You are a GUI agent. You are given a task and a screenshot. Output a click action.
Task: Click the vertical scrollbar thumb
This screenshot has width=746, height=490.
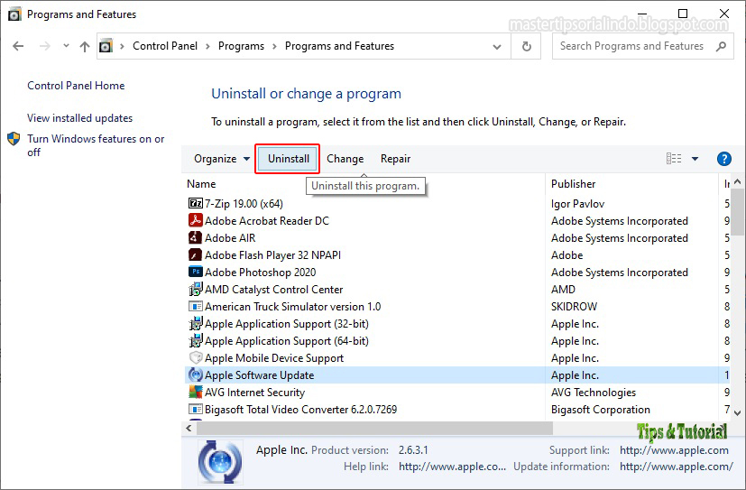(738, 212)
